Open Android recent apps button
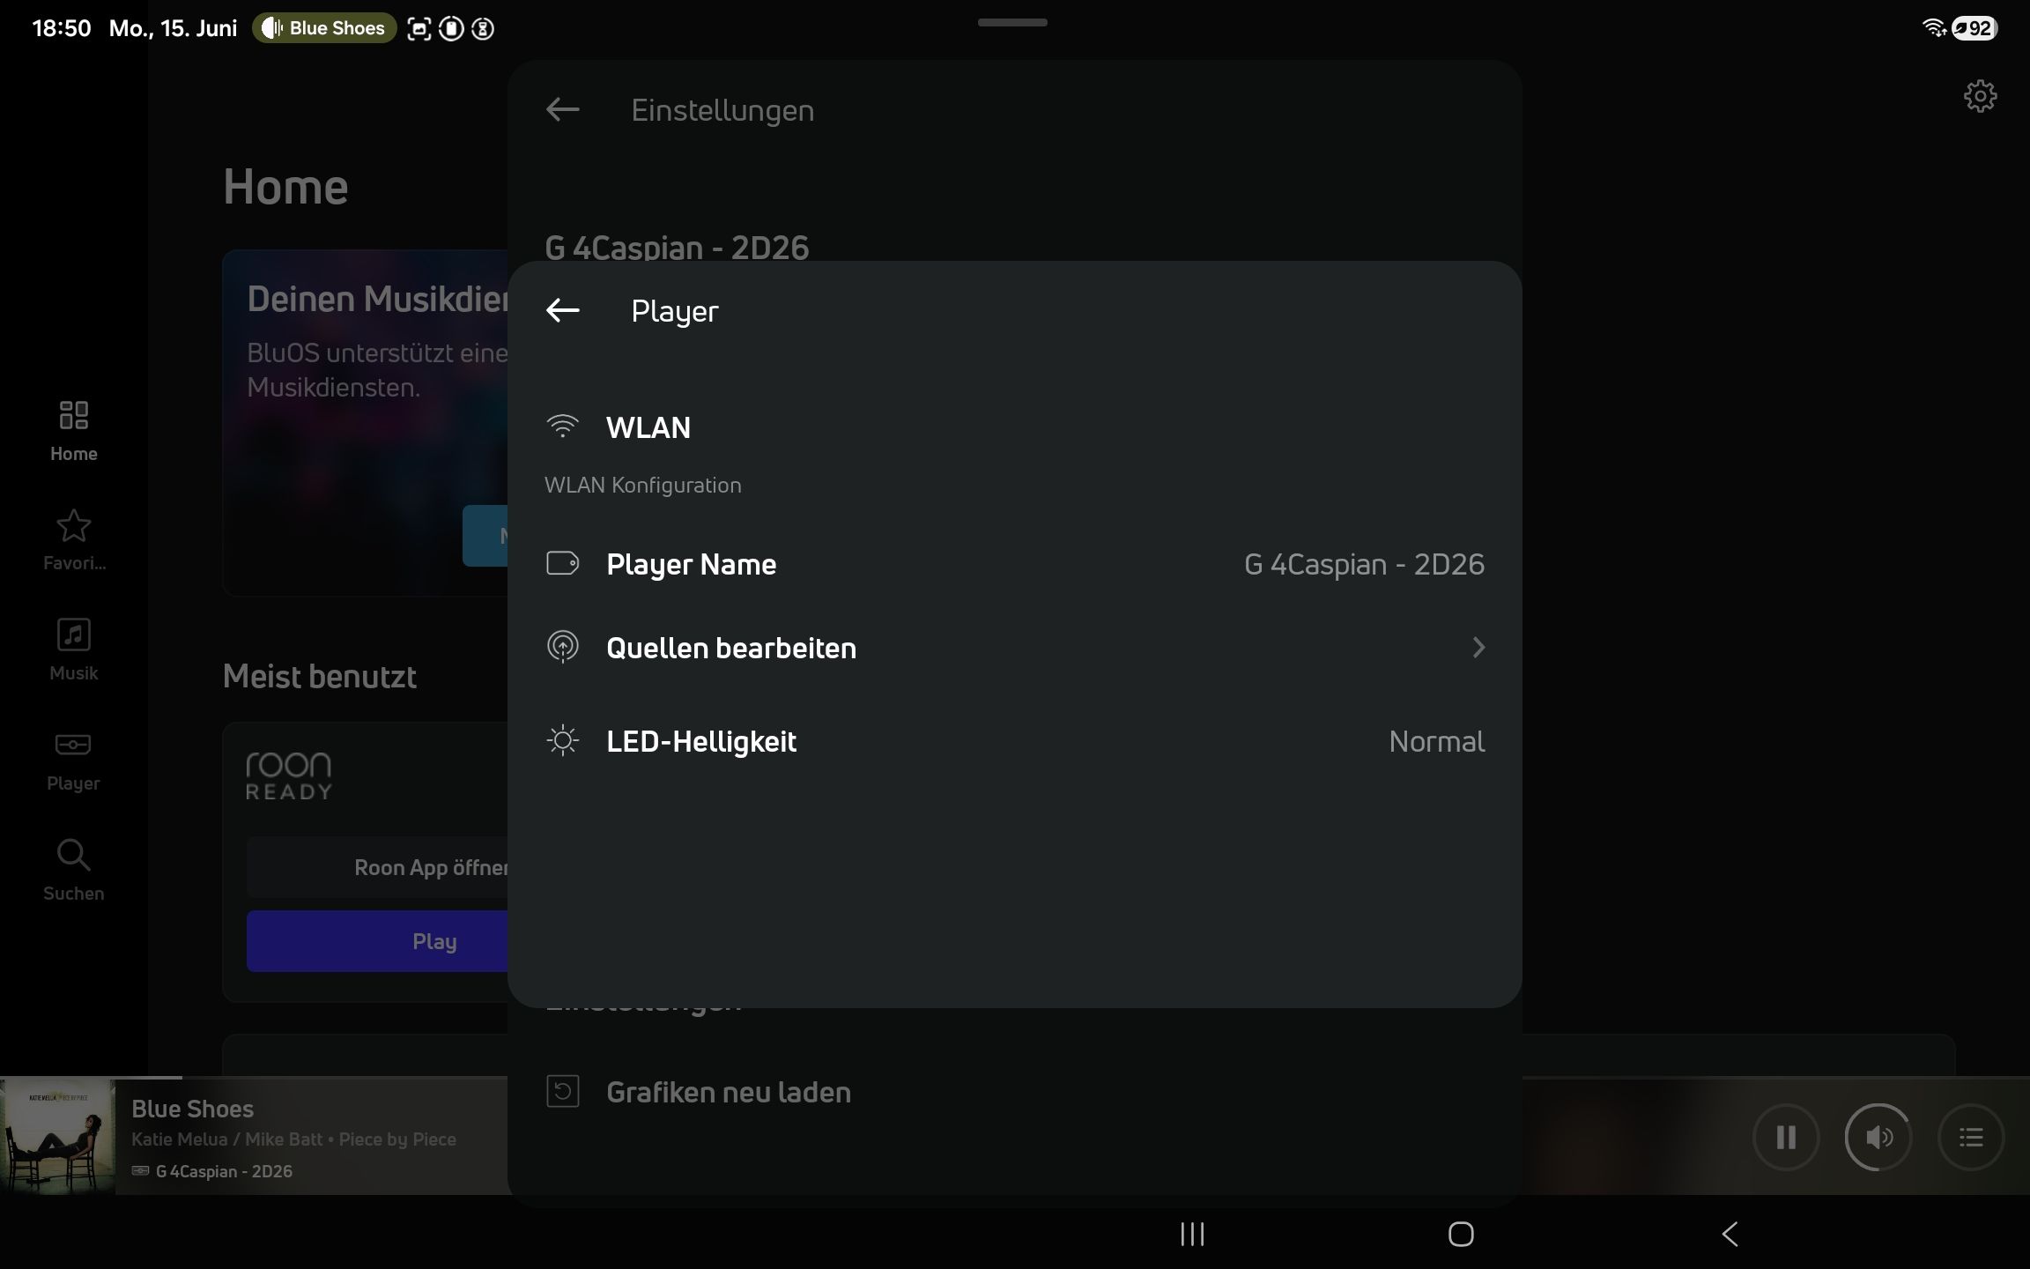This screenshot has width=2030, height=1269. [x=1192, y=1234]
